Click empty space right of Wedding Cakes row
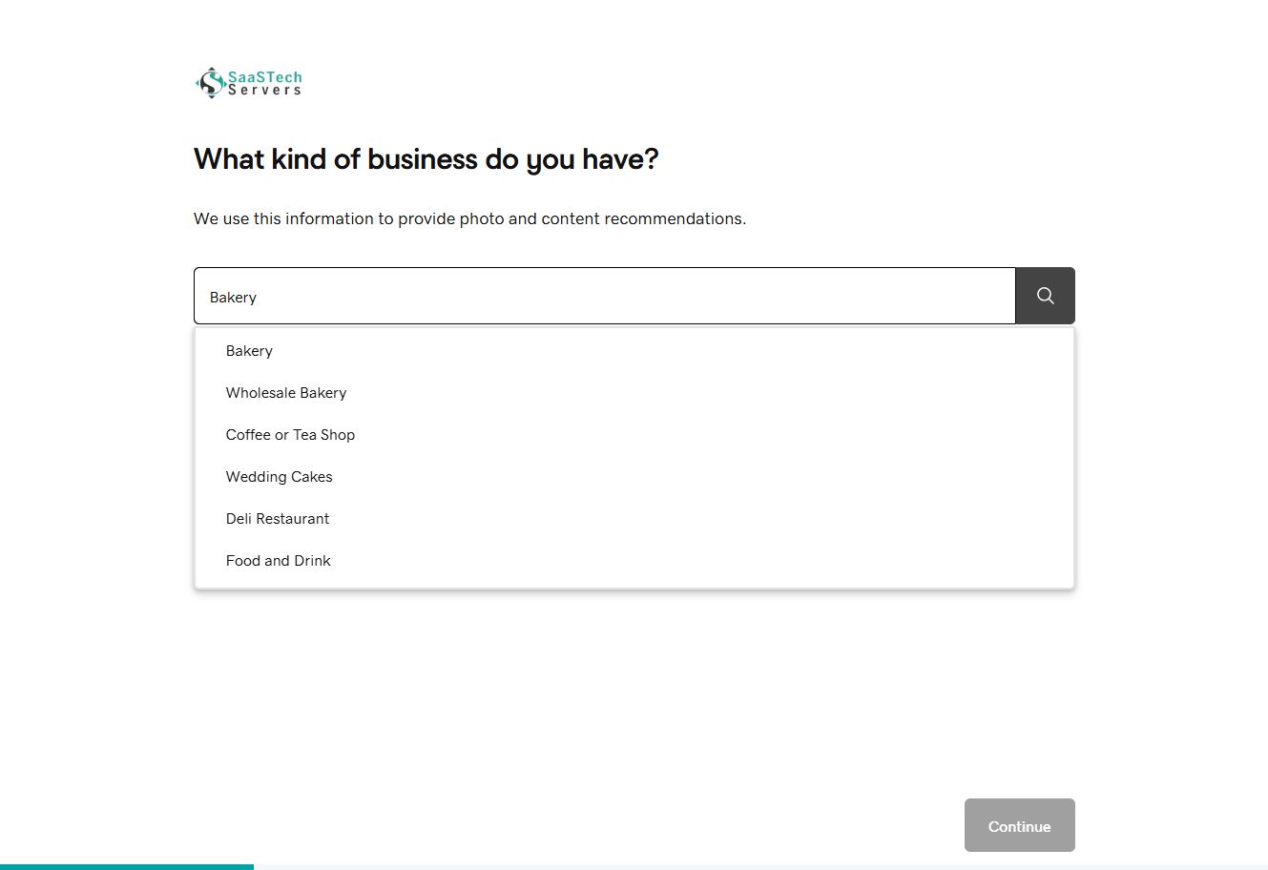Viewport: 1268px width, 870px height. pyautogui.click(x=701, y=477)
